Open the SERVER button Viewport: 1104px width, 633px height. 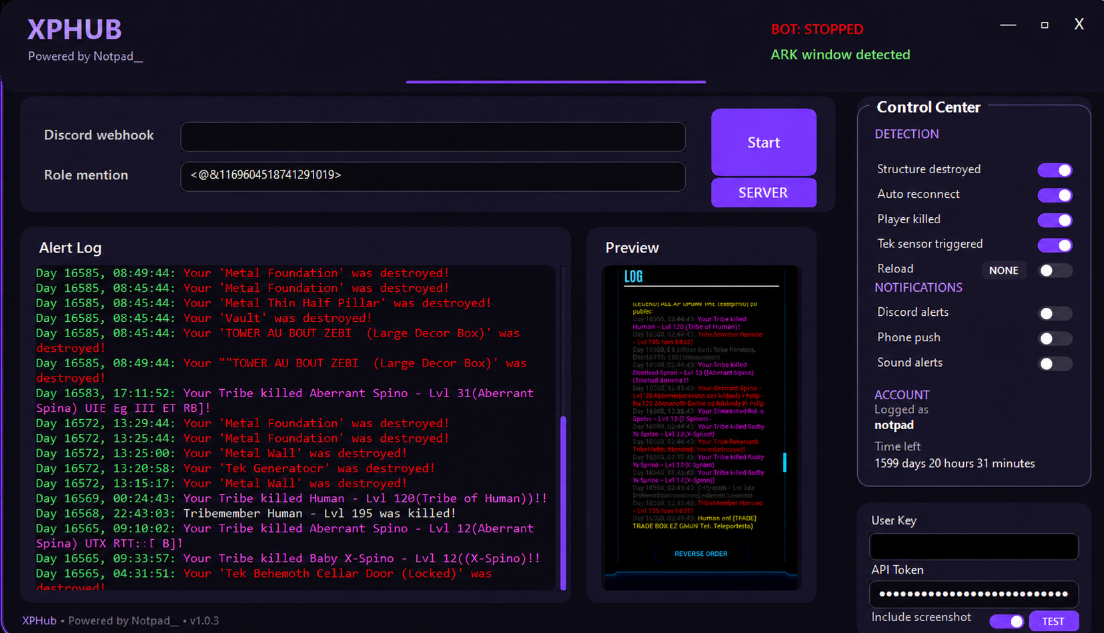point(764,193)
